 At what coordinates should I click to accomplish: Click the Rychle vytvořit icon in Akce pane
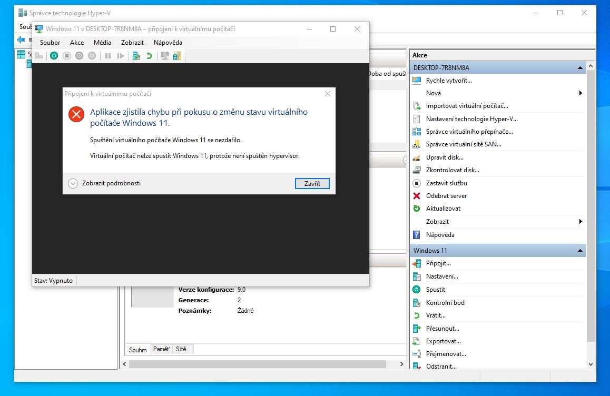pos(417,81)
